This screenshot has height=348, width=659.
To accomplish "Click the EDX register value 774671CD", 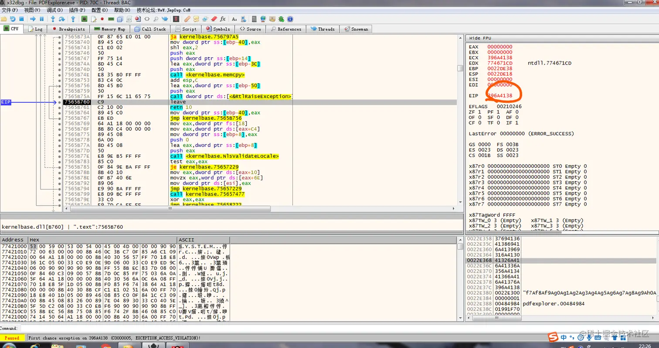I will tap(500, 63).
